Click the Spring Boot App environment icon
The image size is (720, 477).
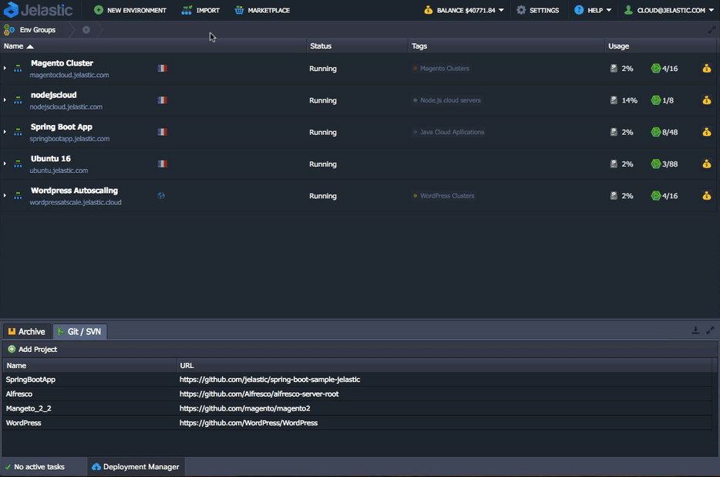point(18,132)
